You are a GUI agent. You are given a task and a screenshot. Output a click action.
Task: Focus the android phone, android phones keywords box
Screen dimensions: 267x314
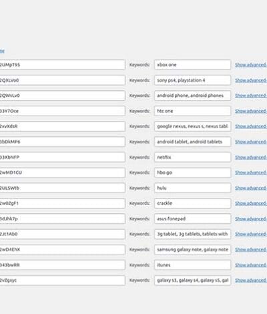point(192,96)
